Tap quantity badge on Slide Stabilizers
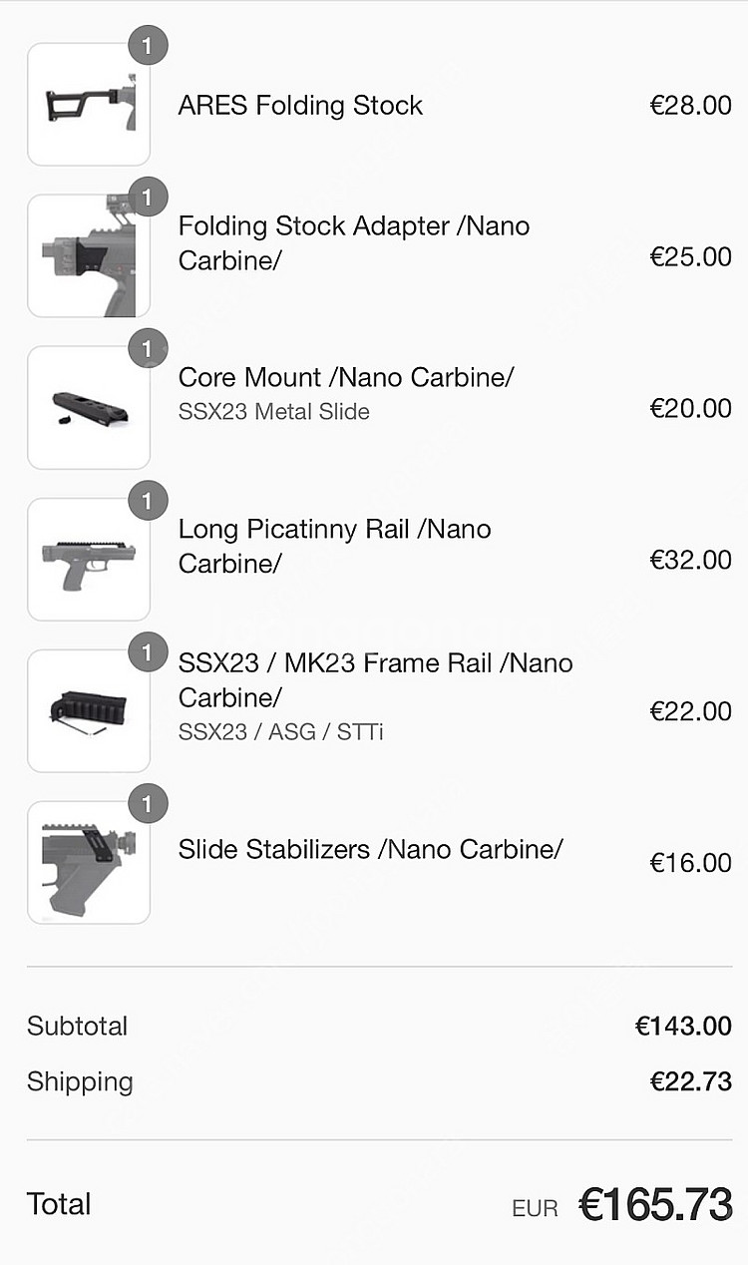This screenshot has height=1265, width=748. pyautogui.click(x=148, y=804)
